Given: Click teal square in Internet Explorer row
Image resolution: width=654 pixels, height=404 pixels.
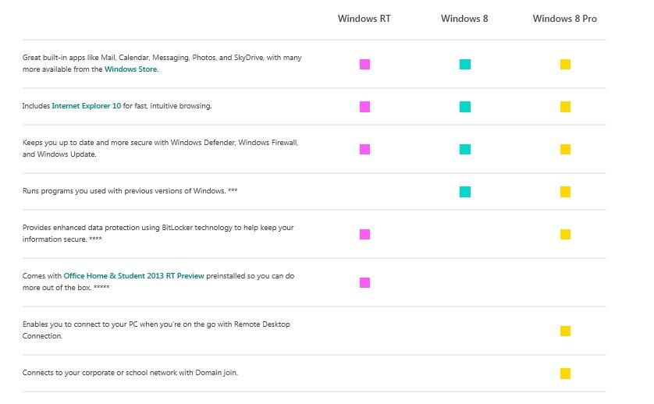Looking at the screenshot, I should point(465,106).
